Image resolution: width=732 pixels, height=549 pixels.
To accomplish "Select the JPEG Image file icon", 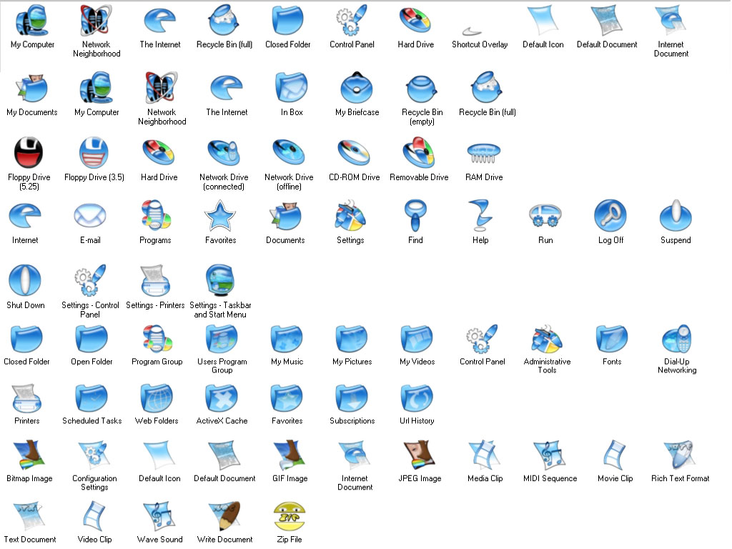I will click(x=419, y=455).
